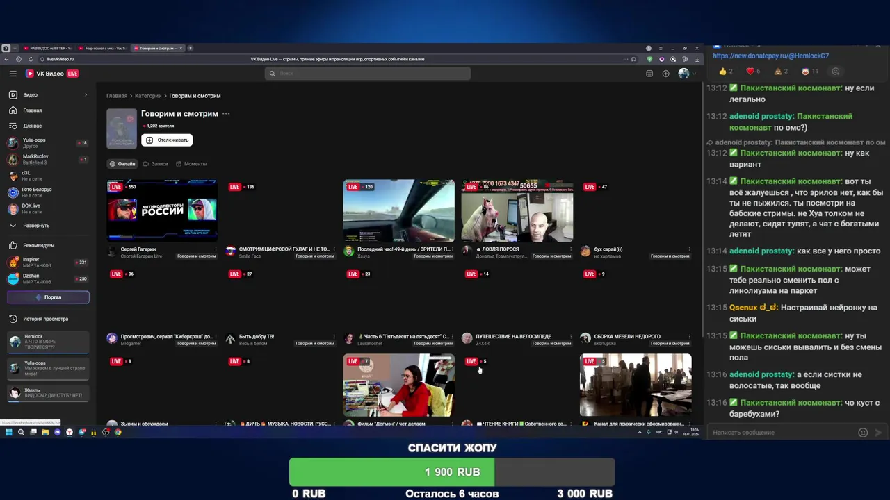Click the Отслеживать follow button
890x500 pixels.
(167, 140)
